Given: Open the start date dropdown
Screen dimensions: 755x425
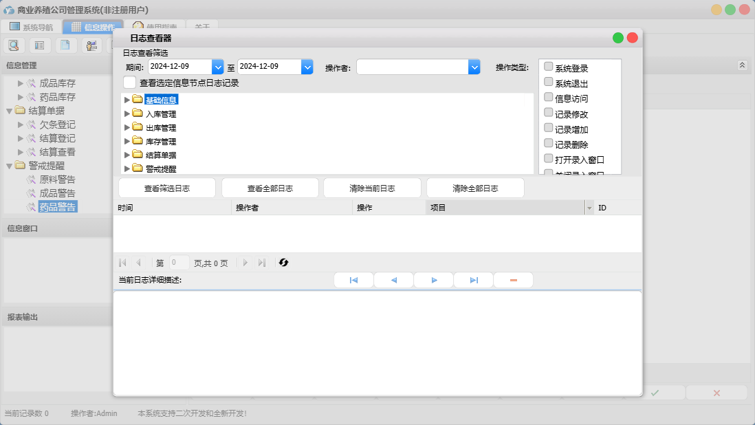Looking at the screenshot, I should coord(218,67).
